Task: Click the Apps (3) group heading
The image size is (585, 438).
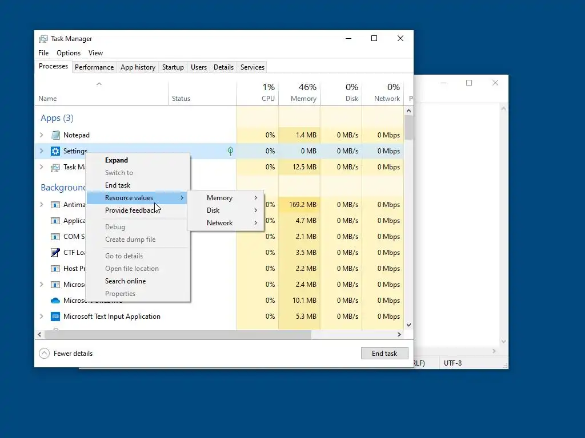Action: [57, 118]
